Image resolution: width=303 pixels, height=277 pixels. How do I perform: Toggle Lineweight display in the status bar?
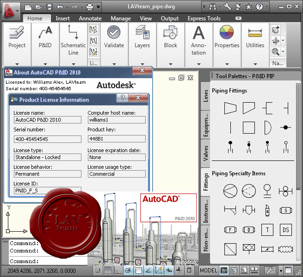(x=179, y=270)
